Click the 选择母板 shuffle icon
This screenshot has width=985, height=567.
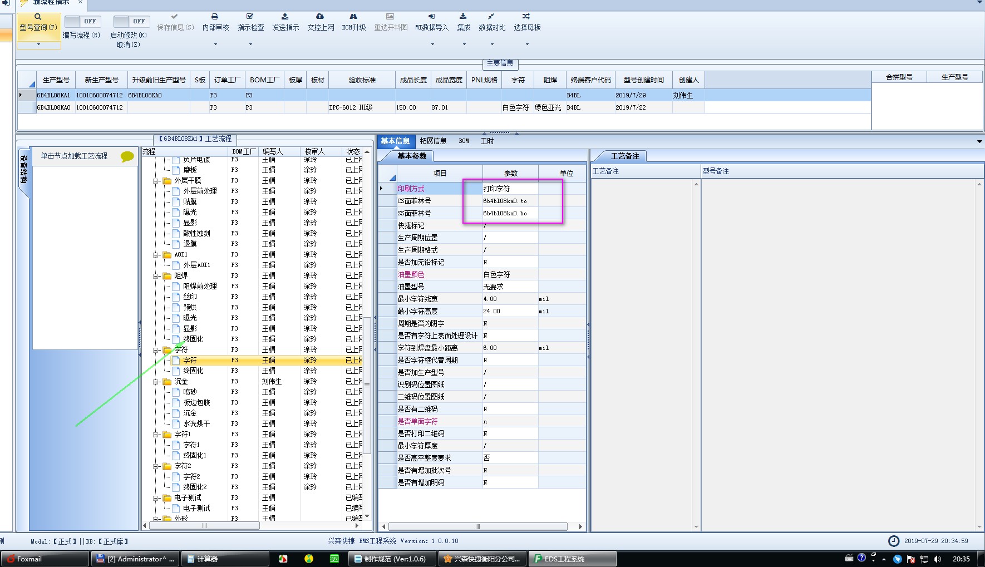click(526, 17)
